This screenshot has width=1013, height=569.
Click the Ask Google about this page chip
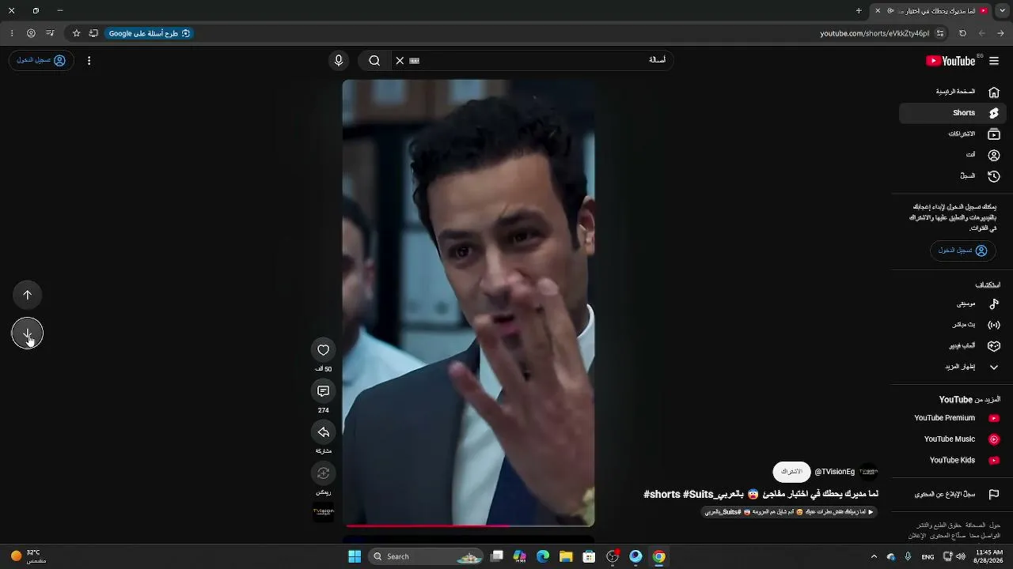coord(150,33)
